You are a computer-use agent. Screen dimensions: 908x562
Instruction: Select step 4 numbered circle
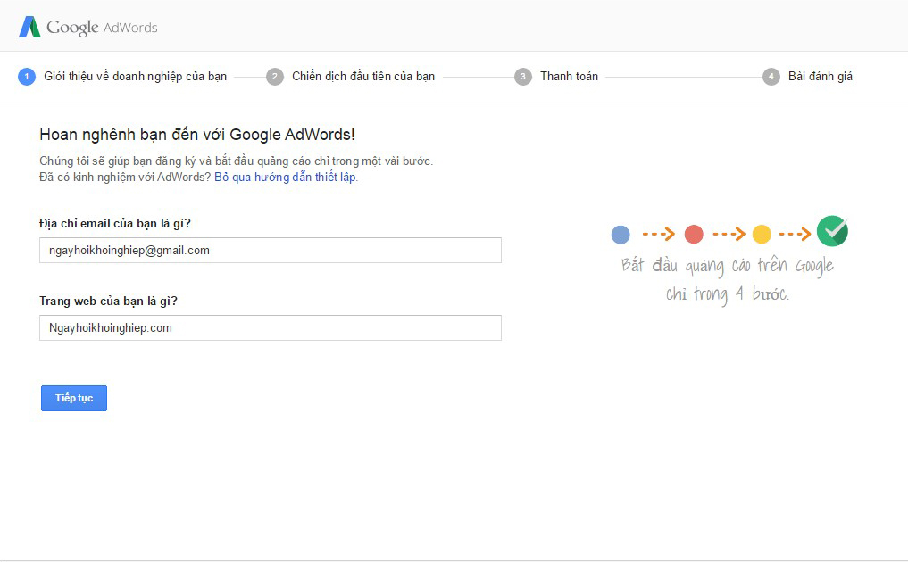771,77
